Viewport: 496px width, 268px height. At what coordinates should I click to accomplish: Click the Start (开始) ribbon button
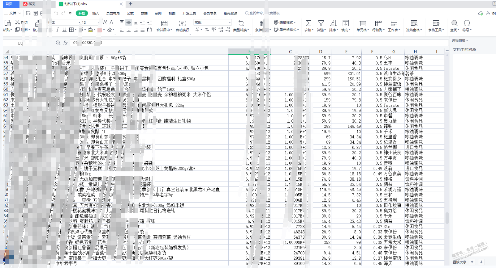pos(82,13)
